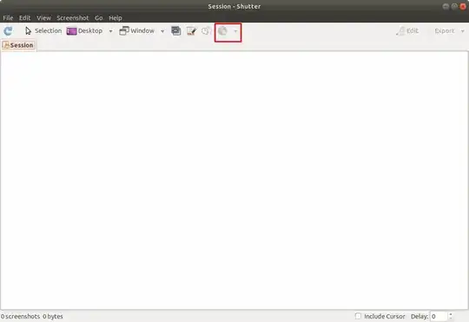
Task: Click the '0 screenshots' status text
Action: click(20, 316)
